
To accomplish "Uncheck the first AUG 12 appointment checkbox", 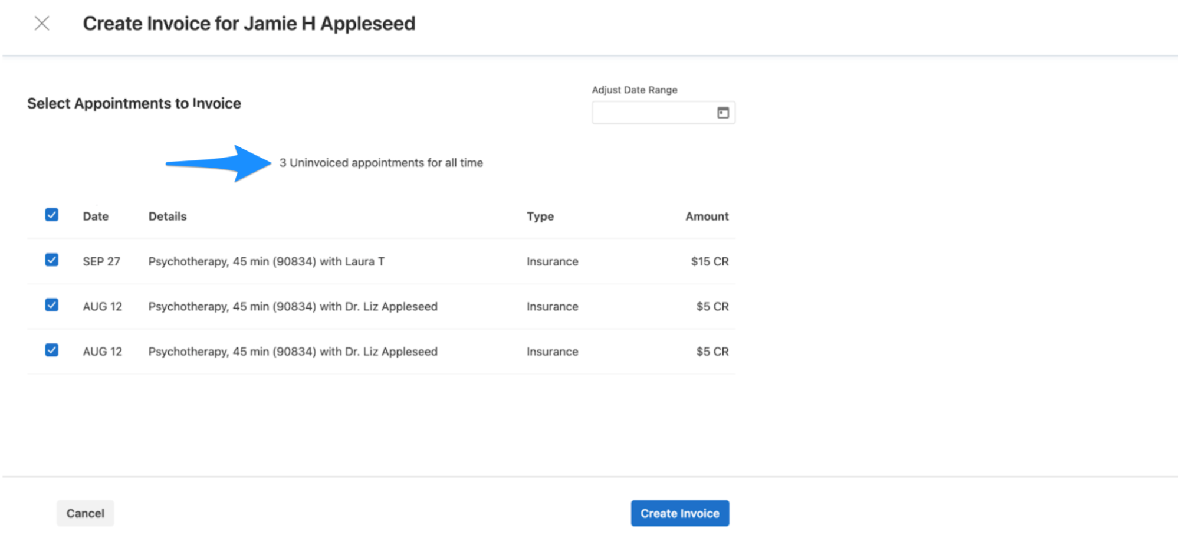I will tap(52, 305).
